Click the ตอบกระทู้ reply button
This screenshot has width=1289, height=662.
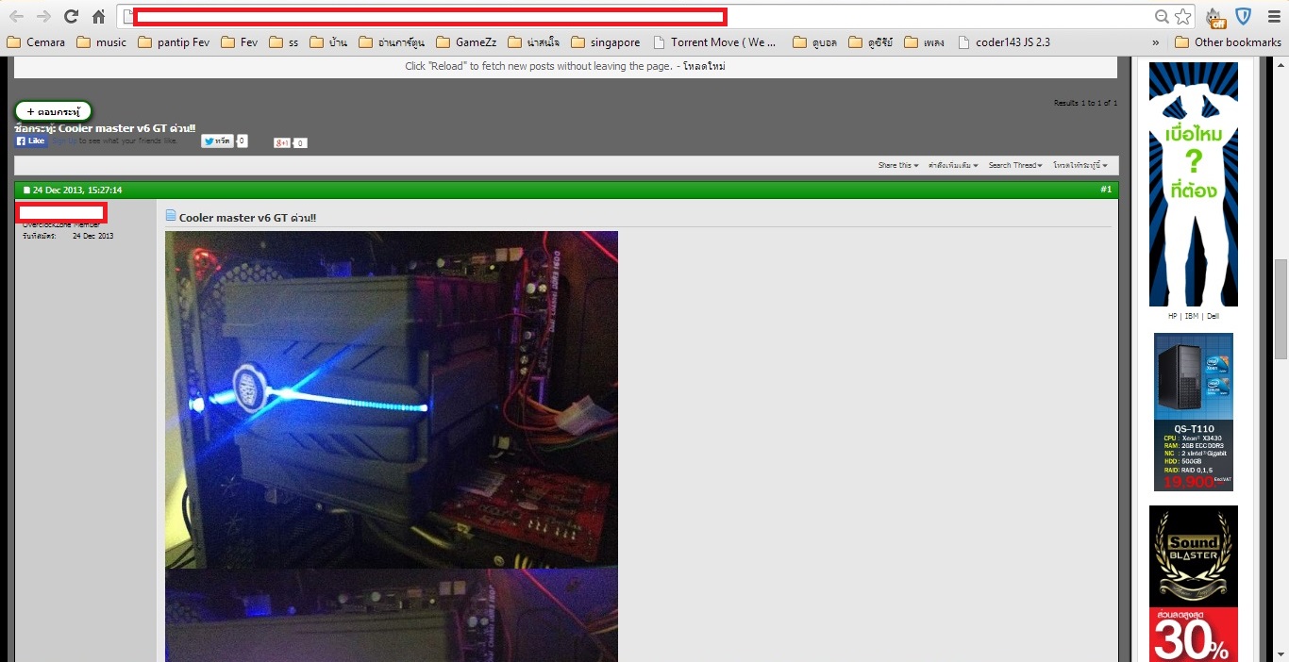[x=54, y=111]
